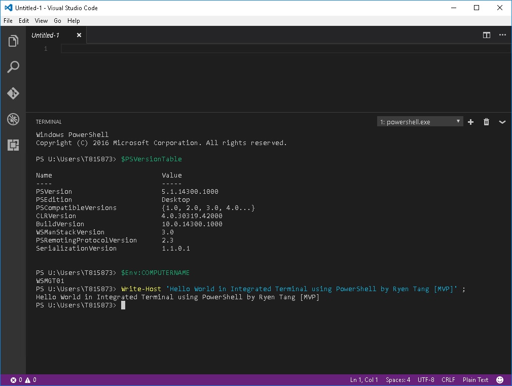This screenshot has height=386, width=512.
Task: Click the $Env:COMPUTERNAME command text
Action: [156, 272]
